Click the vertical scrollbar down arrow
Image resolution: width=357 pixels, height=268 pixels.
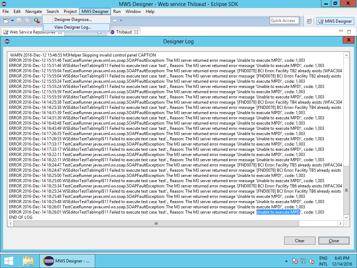(346, 217)
